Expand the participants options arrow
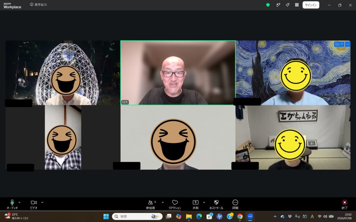356x222 pixels. pyautogui.click(x=163, y=202)
